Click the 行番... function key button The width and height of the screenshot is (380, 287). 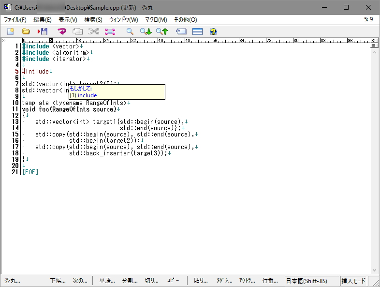270,281
